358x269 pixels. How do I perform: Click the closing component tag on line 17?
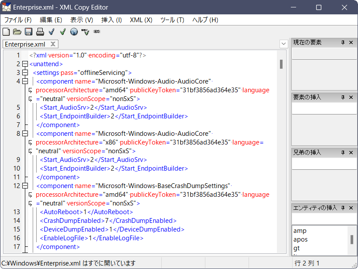pos(58,247)
